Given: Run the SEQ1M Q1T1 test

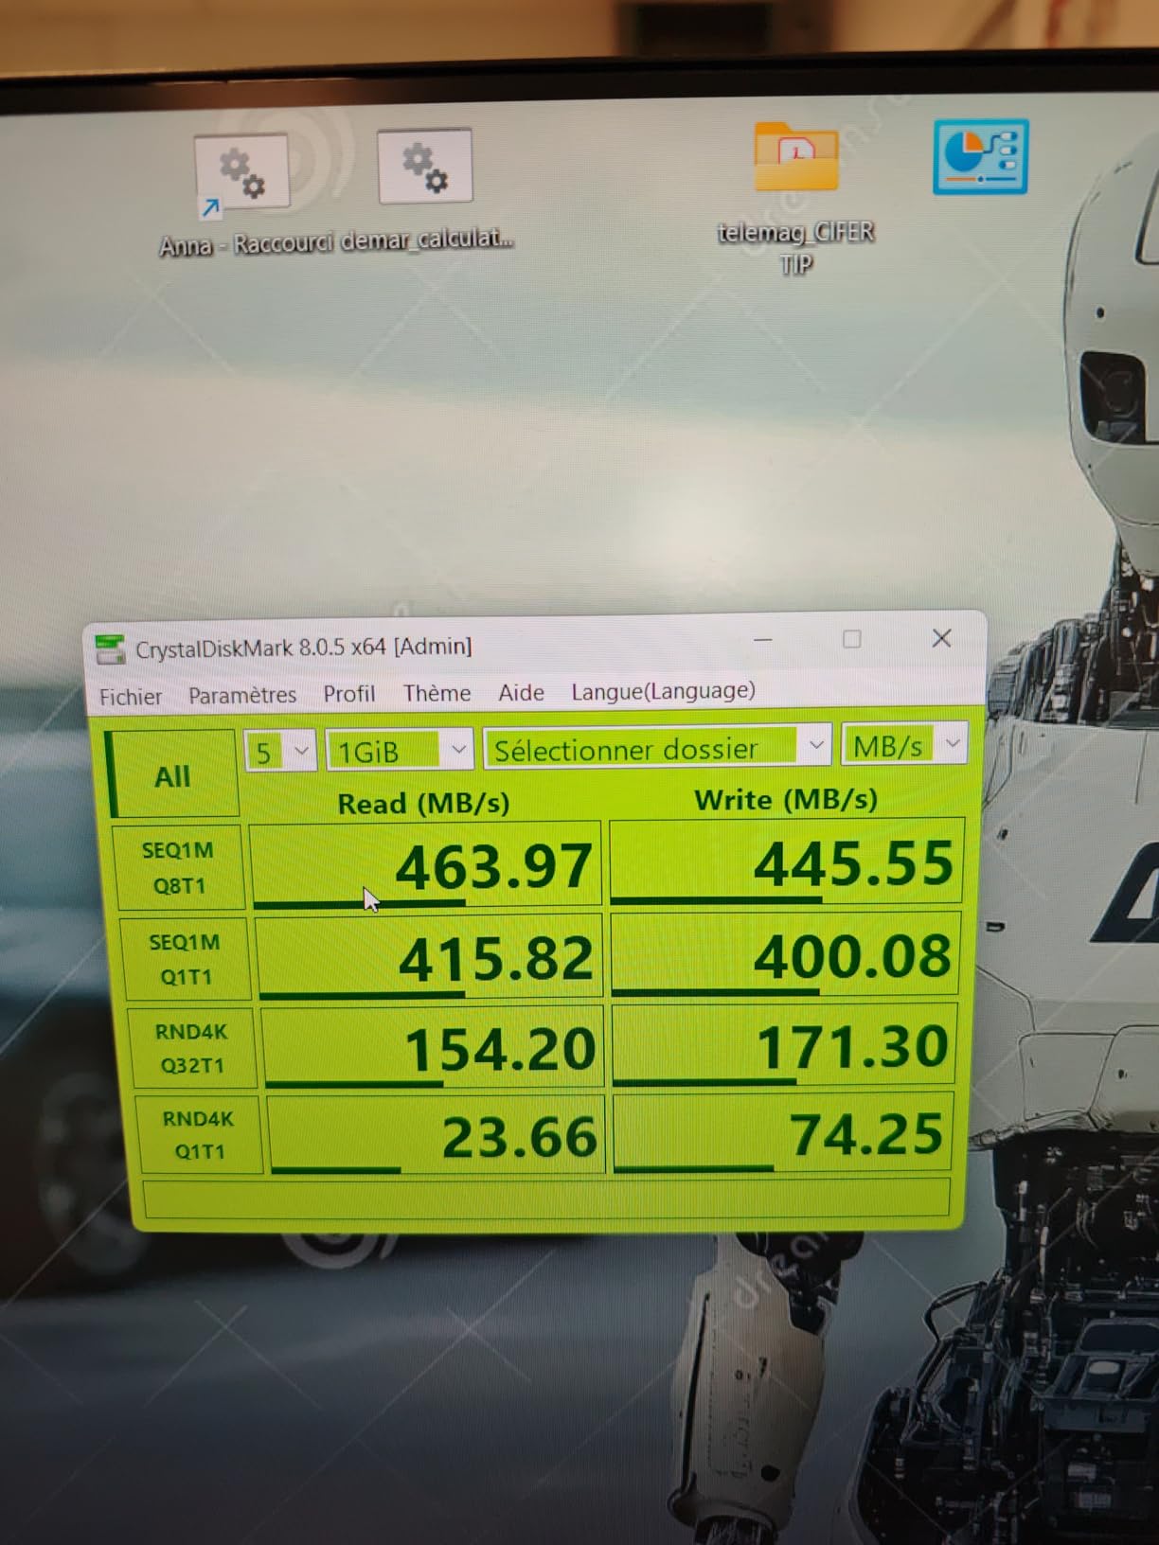Looking at the screenshot, I should [x=185, y=959].
